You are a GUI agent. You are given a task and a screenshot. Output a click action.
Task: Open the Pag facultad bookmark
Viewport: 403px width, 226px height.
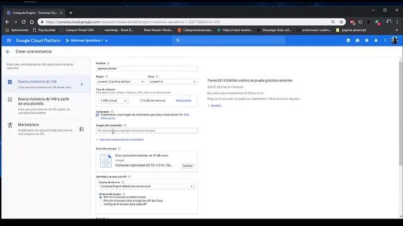pos(44,30)
